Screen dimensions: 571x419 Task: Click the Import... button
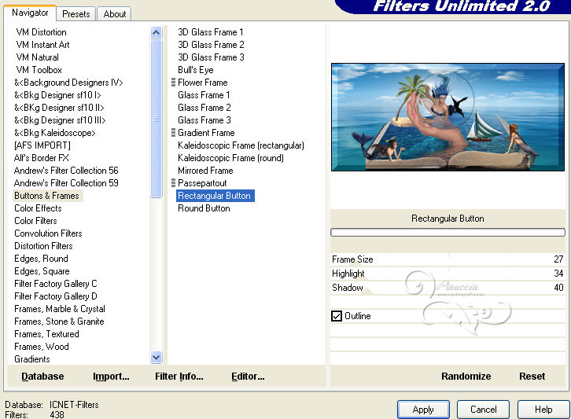click(111, 376)
